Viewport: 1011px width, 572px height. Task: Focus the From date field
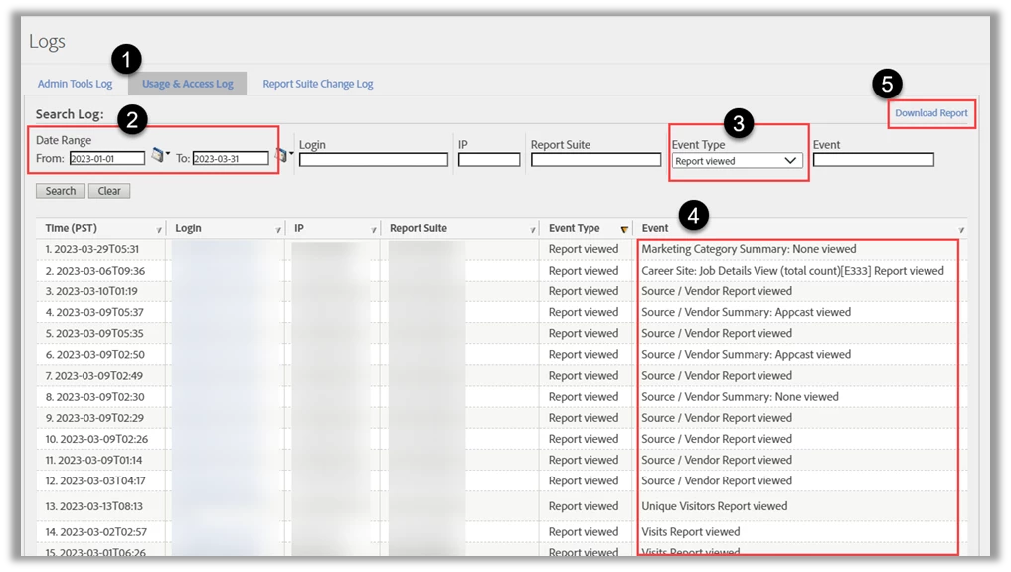click(107, 158)
